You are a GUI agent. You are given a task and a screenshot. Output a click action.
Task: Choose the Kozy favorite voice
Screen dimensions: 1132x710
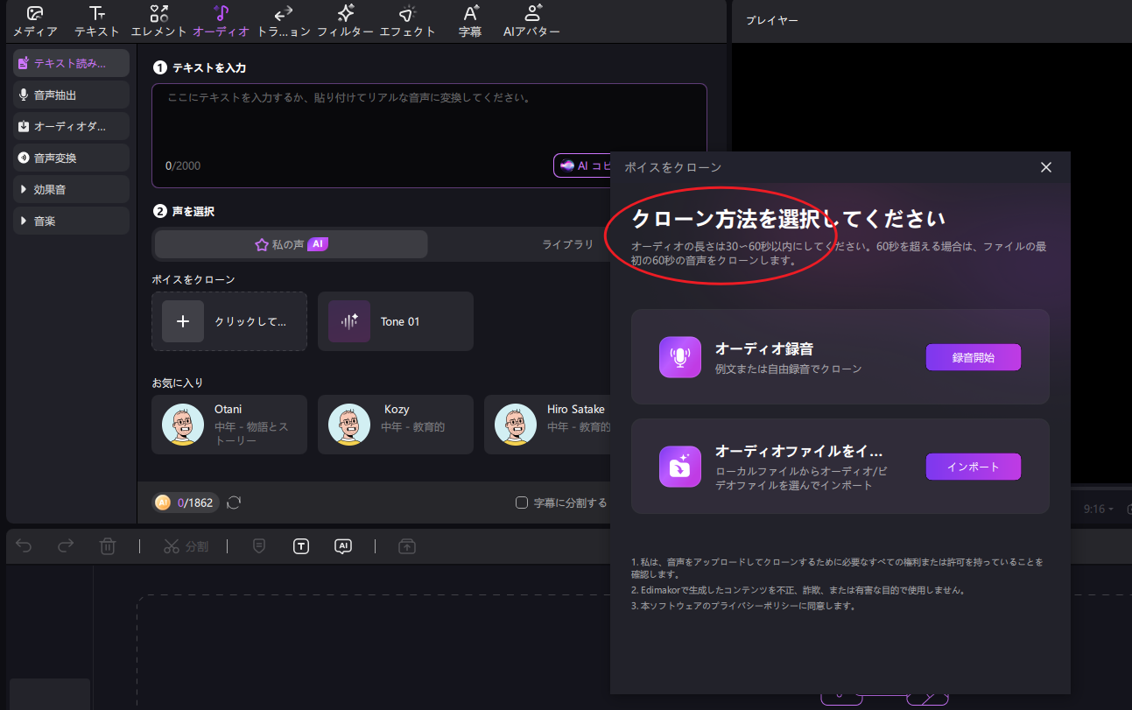pyautogui.click(x=395, y=425)
